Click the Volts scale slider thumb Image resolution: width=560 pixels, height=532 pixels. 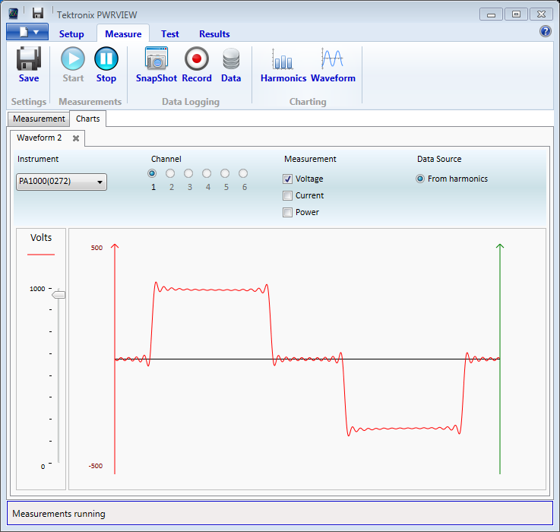click(59, 295)
